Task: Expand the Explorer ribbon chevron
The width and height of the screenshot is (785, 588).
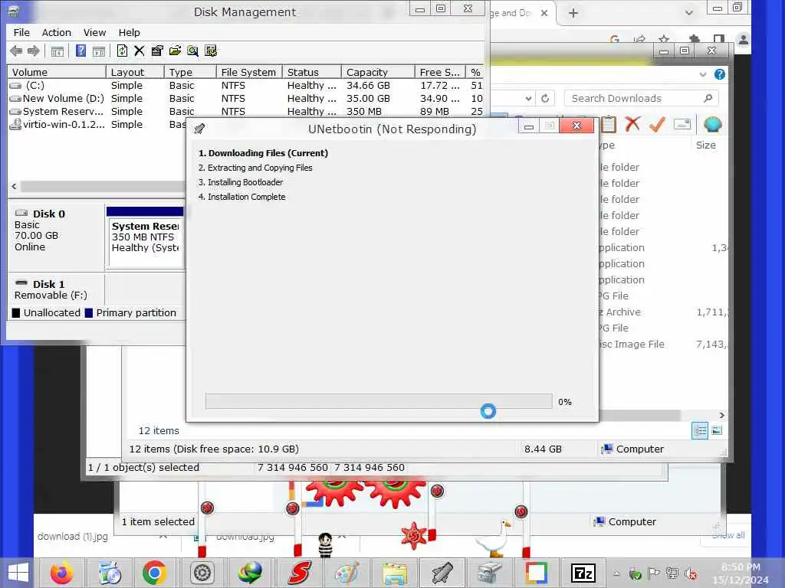Action: click(x=703, y=74)
